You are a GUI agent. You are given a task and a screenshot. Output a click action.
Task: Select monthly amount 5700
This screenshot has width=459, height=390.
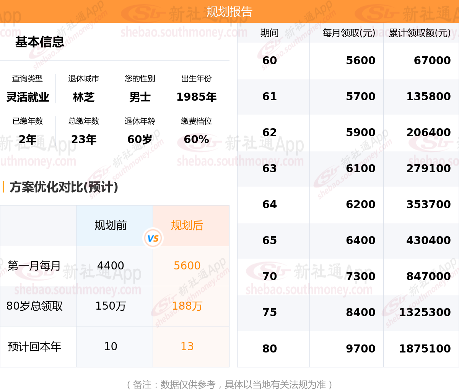pos(361,96)
